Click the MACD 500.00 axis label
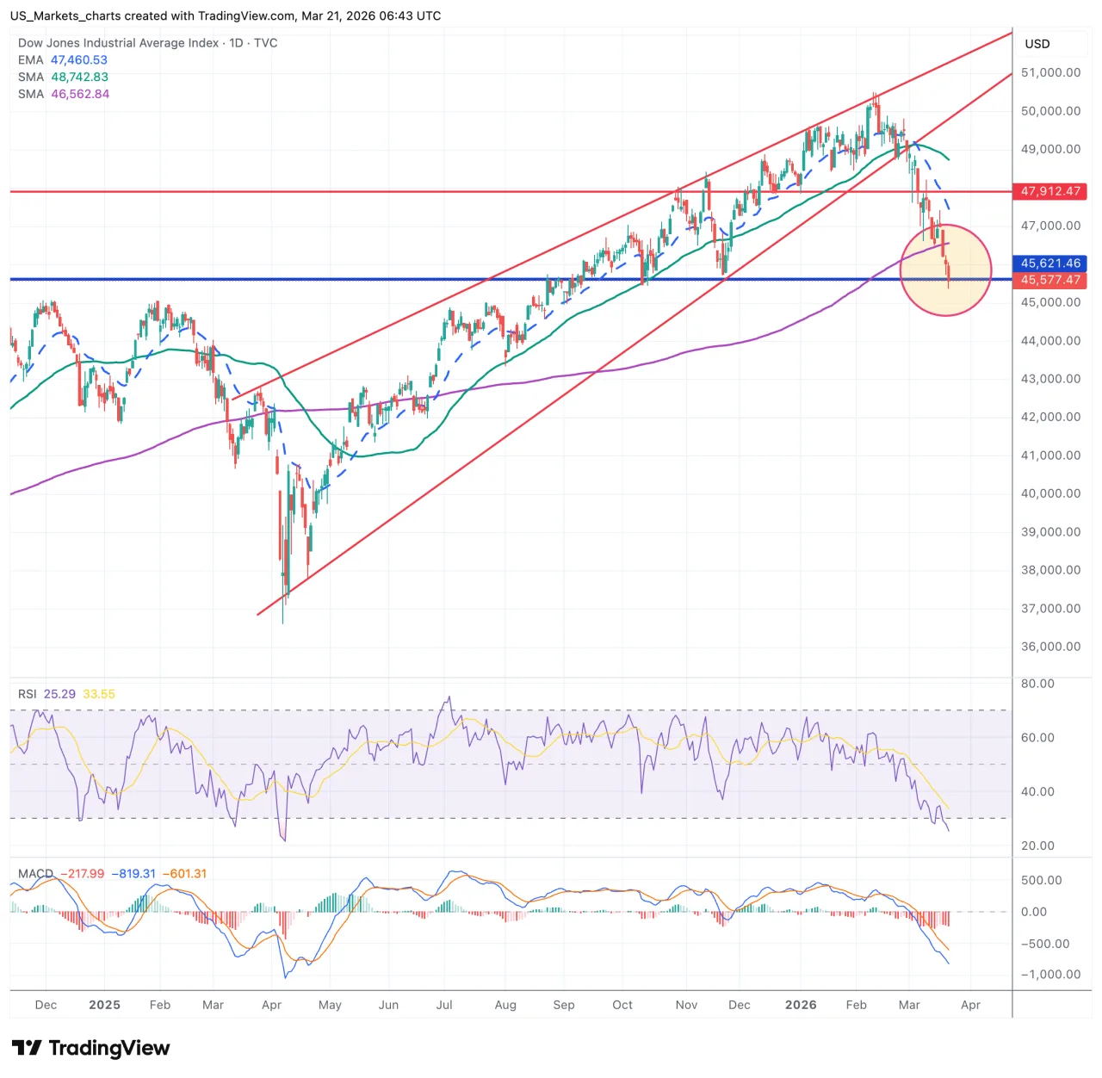The image size is (1102, 1078). click(1041, 880)
